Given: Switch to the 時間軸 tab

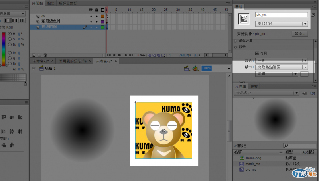Looking at the screenshot, I should (x=37, y=3).
